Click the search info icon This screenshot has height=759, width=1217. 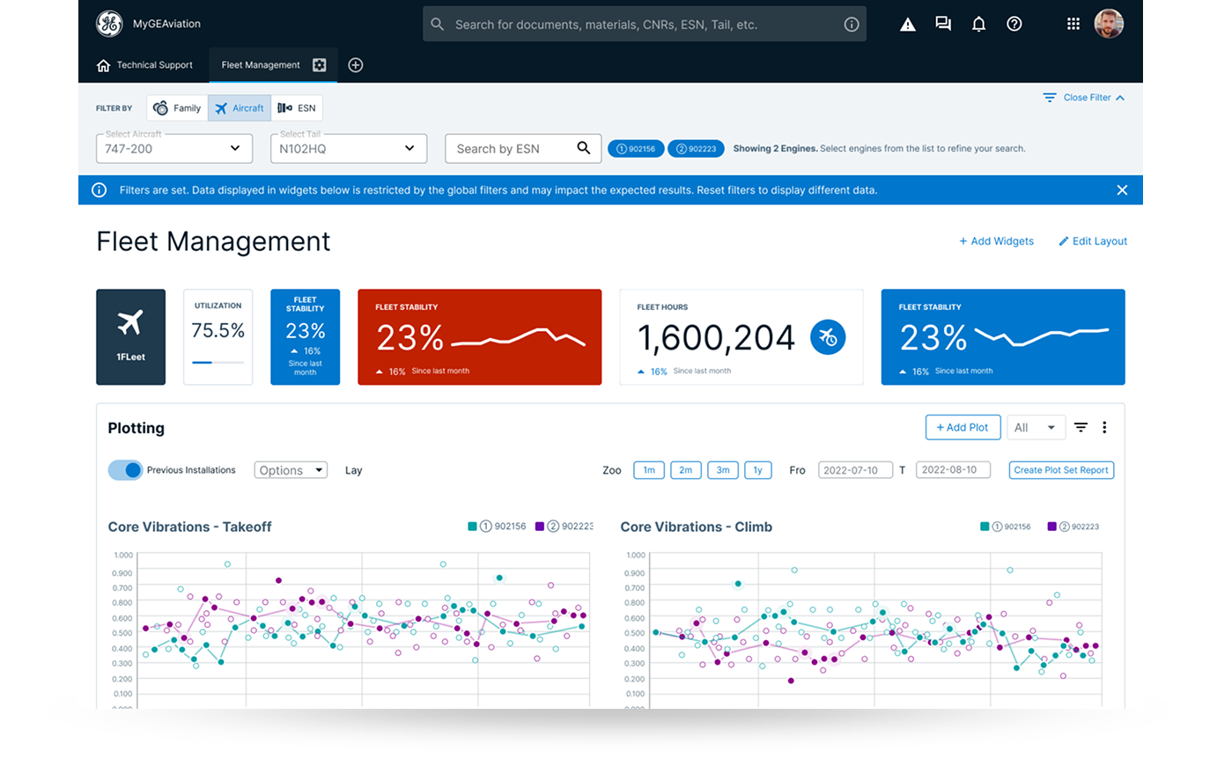coord(852,25)
